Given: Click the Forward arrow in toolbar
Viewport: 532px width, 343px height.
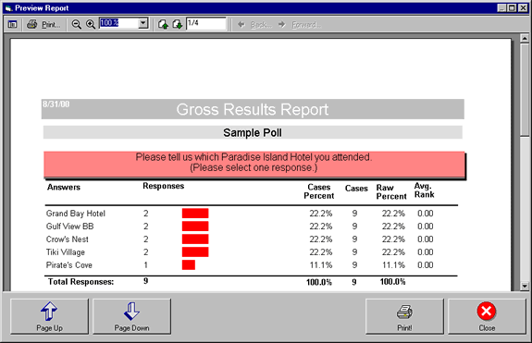Looking at the screenshot, I should tap(281, 24).
